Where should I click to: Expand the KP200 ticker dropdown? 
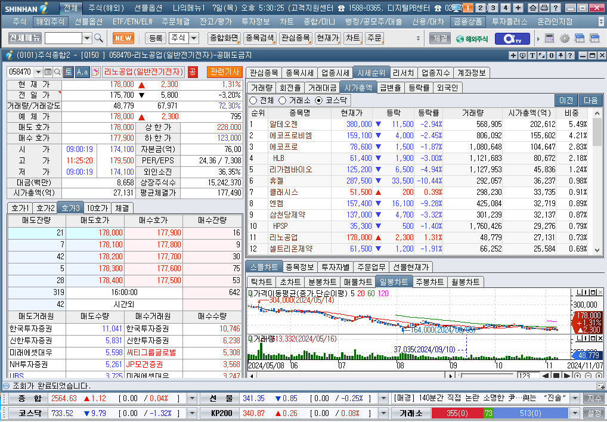pos(383,413)
